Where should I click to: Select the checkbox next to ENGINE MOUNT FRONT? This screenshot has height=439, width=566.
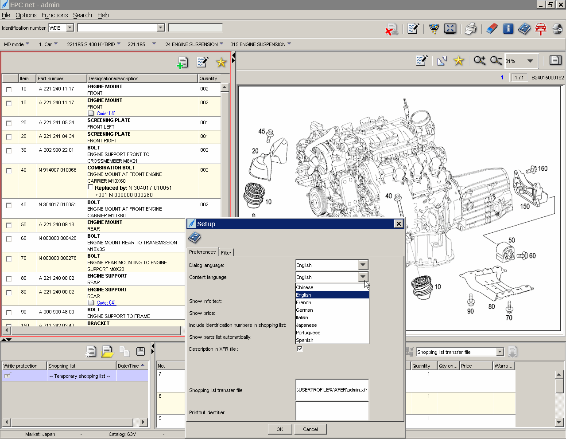click(9, 89)
